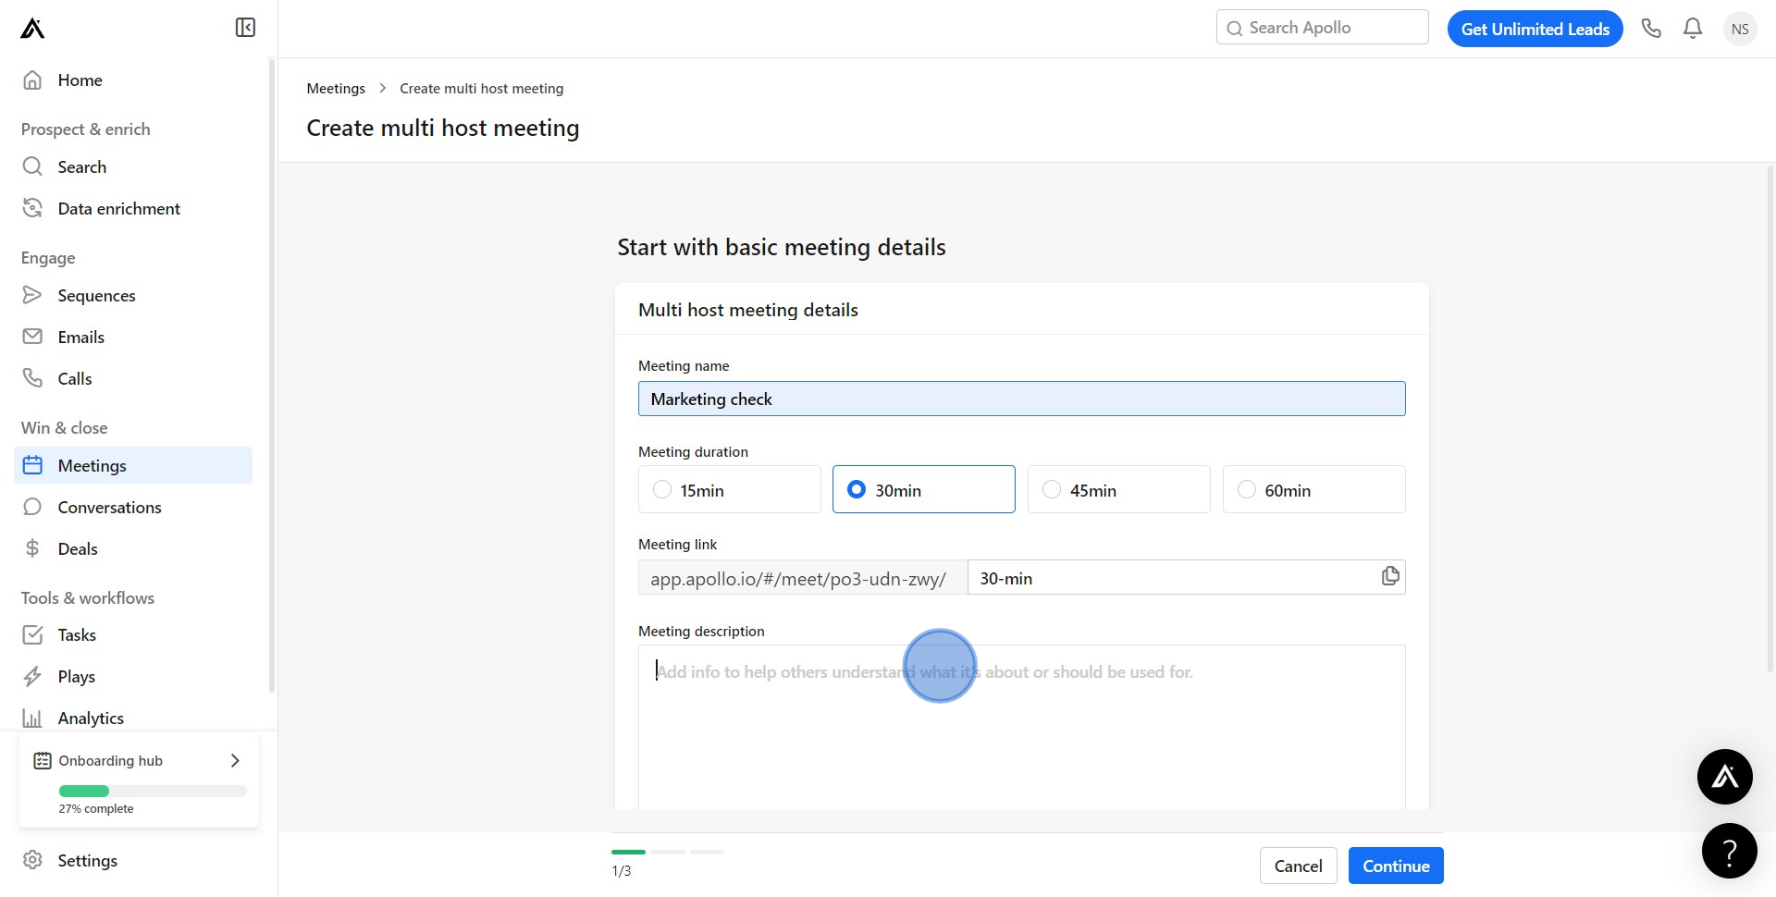Click the Conversations bubble icon
Screen dimensions: 1776x897
[x=32, y=507]
